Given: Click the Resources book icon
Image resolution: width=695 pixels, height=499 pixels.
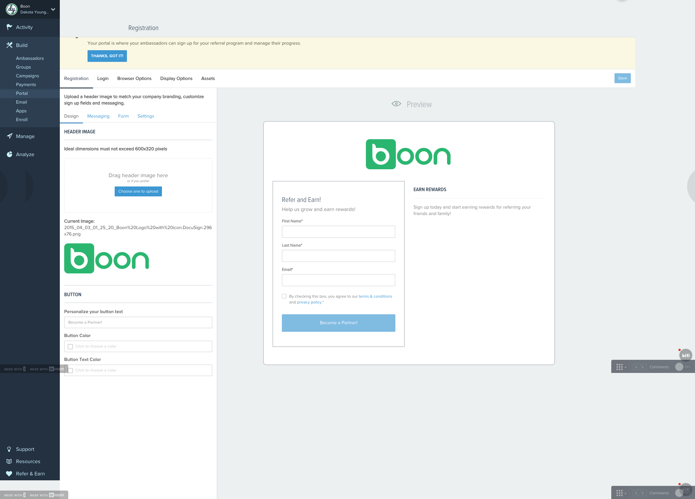Looking at the screenshot, I should click(9, 461).
